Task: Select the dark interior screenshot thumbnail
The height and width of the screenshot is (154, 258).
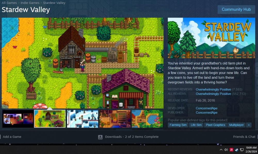Action: click(18, 119)
